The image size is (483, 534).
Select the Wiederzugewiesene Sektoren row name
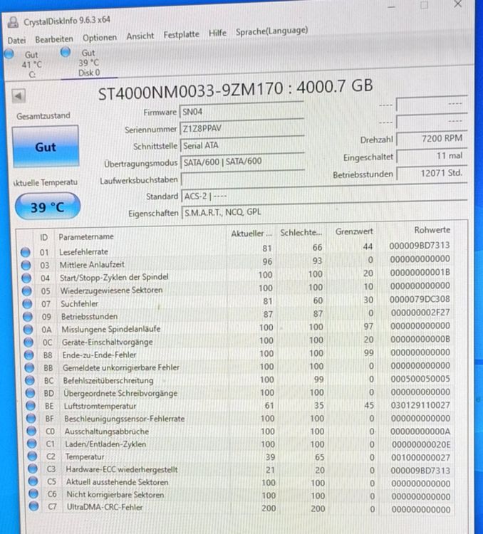point(111,290)
